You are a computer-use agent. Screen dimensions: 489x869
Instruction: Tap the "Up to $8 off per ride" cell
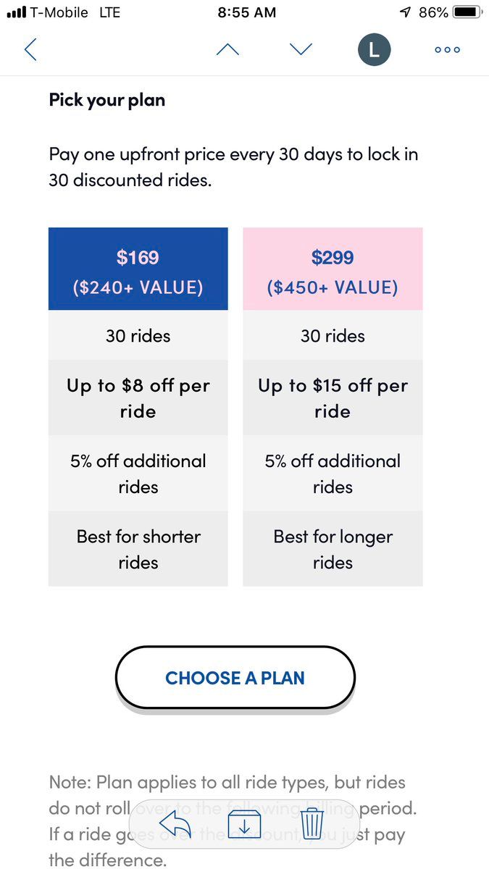click(138, 398)
